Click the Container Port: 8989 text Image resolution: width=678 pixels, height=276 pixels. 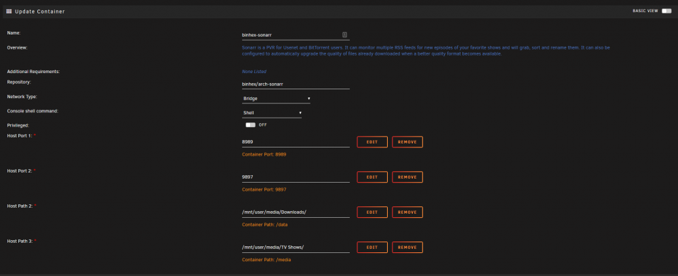tap(264, 154)
